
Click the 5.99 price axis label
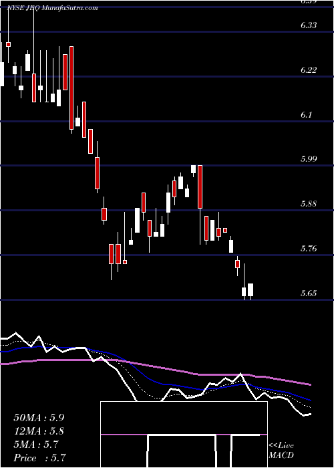[x=309, y=159]
